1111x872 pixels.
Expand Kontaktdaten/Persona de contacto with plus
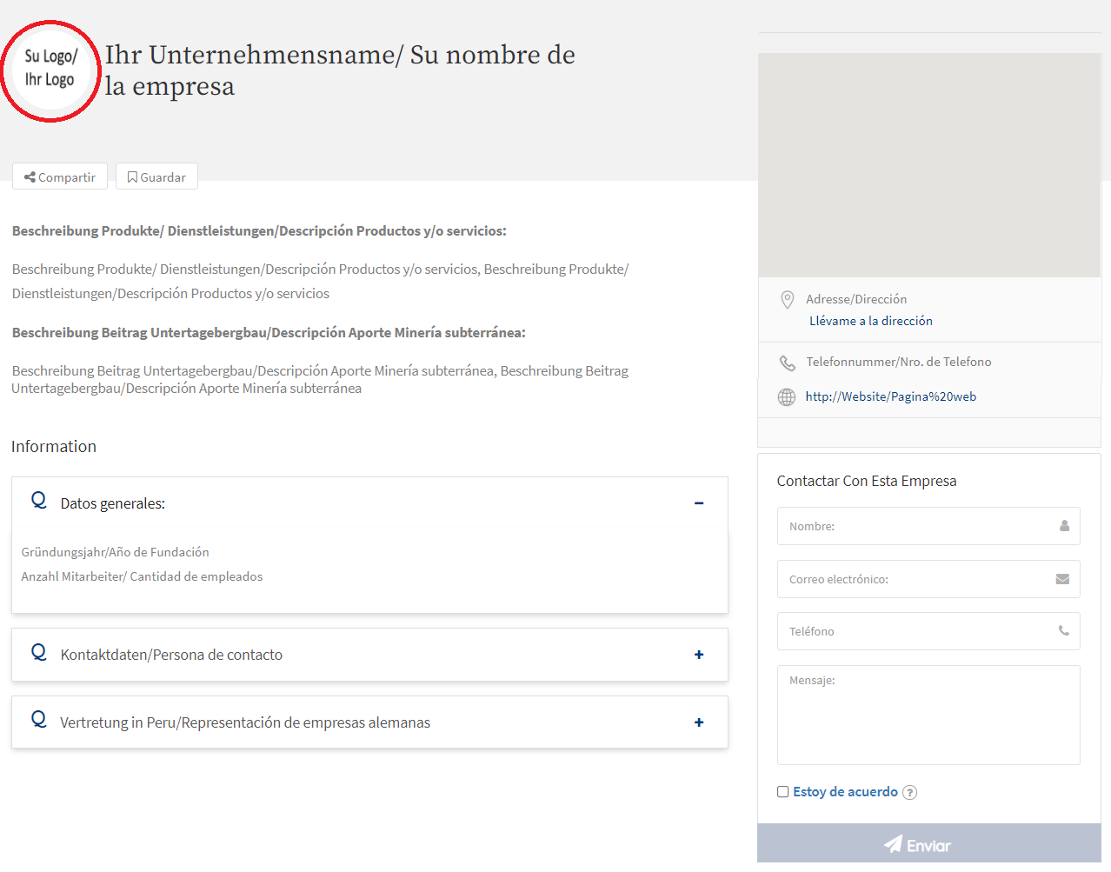[x=699, y=655]
